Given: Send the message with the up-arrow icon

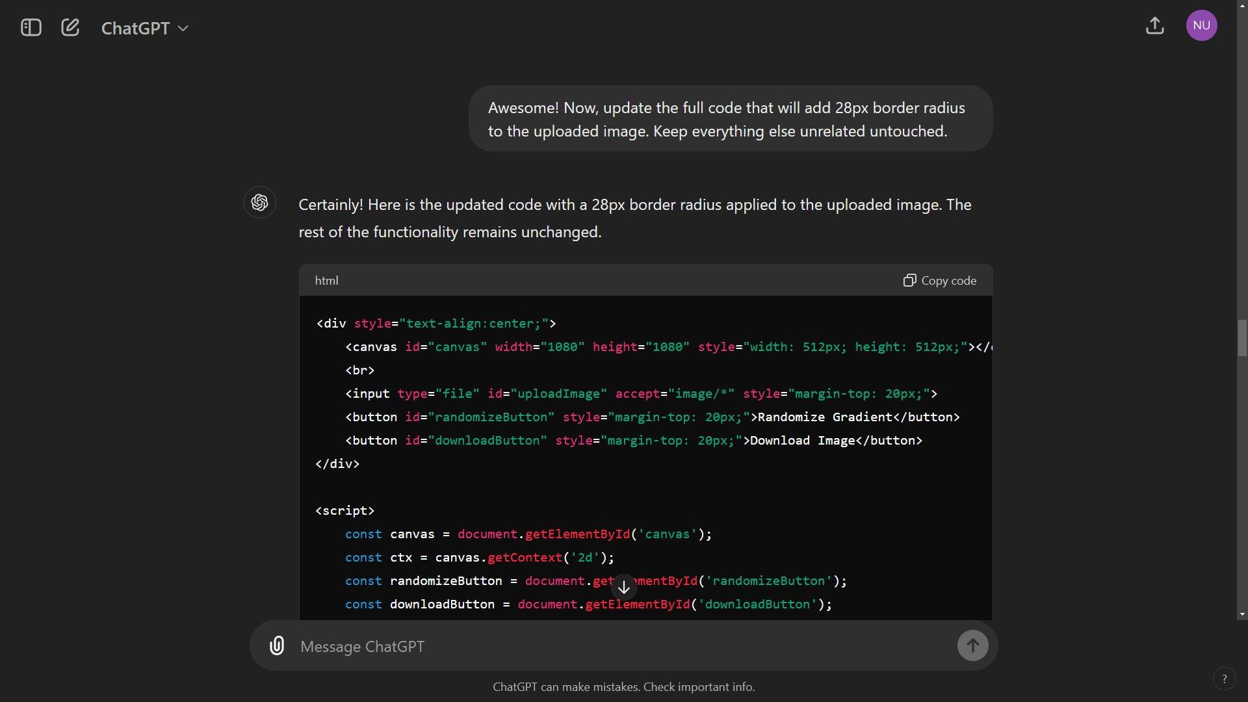Looking at the screenshot, I should click(x=972, y=645).
